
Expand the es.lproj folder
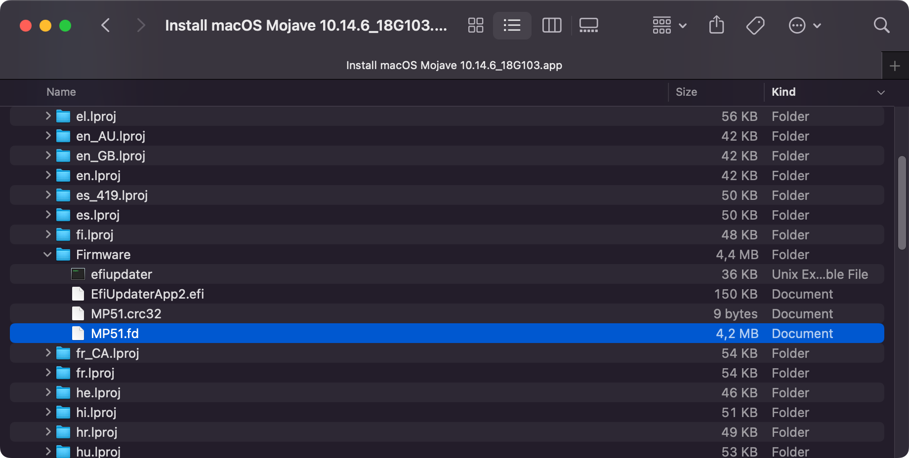click(48, 215)
